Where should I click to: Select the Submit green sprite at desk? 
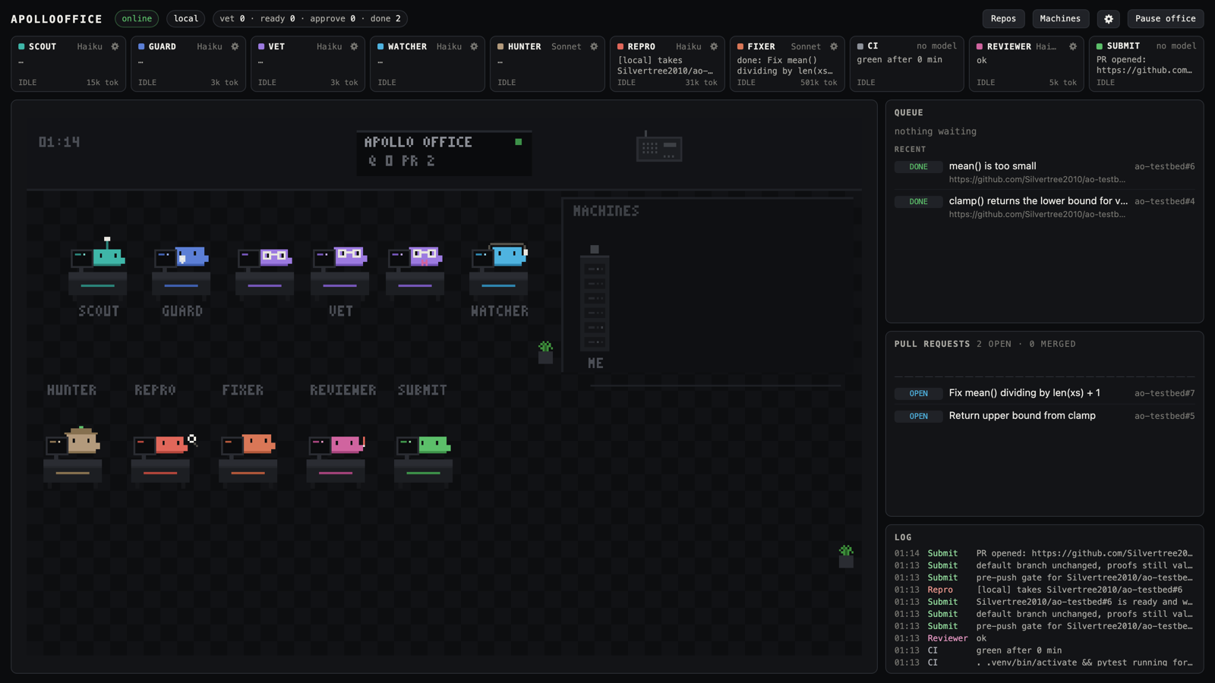[434, 444]
